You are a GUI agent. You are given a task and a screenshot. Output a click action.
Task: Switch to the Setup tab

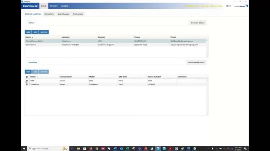[x=44, y=6]
